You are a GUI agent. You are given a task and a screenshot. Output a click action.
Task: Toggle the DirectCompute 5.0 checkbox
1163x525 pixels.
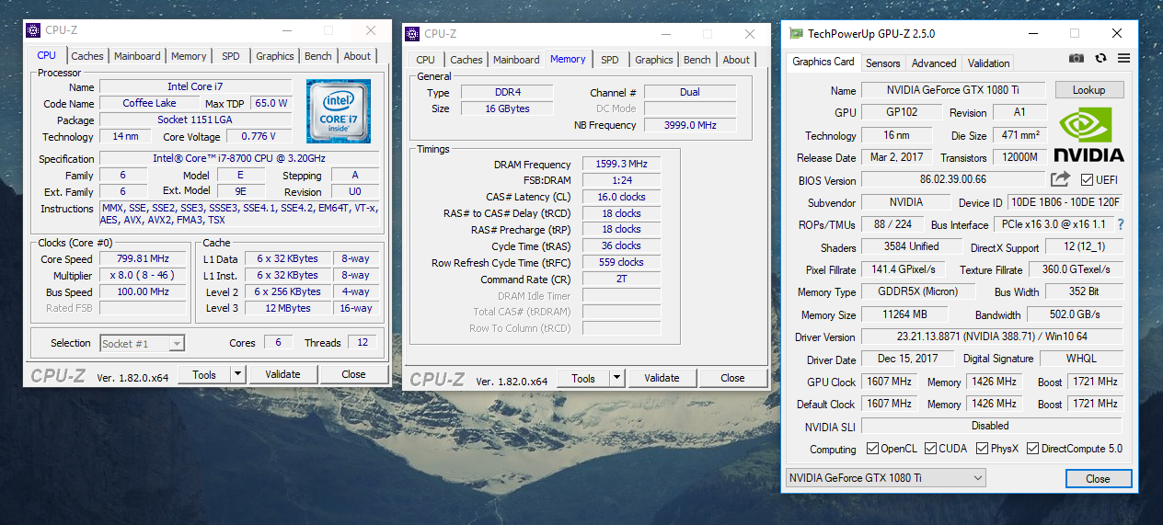(x=1032, y=449)
